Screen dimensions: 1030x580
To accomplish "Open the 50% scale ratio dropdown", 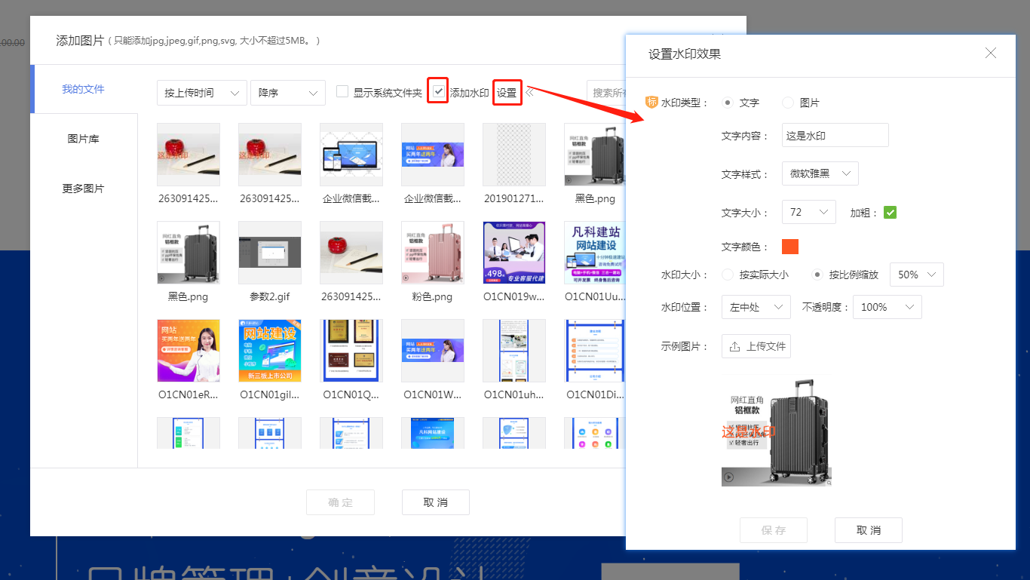I will (x=917, y=275).
